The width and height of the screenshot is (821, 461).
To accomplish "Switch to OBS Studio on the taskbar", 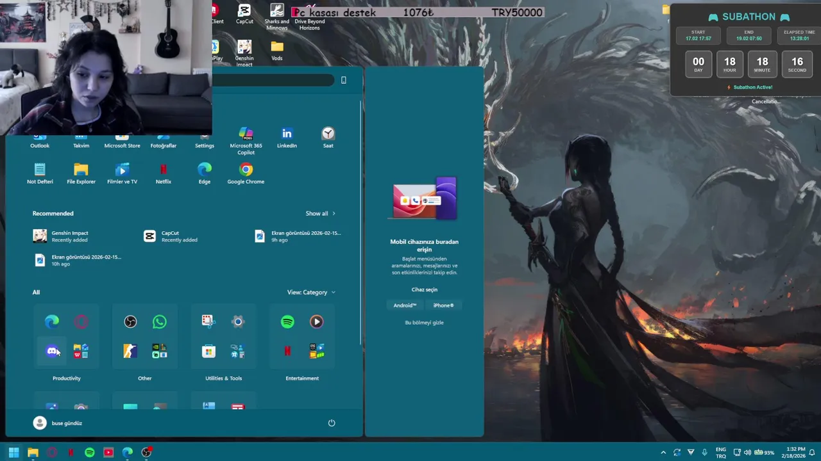I will pyautogui.click(x=146, y=452).
